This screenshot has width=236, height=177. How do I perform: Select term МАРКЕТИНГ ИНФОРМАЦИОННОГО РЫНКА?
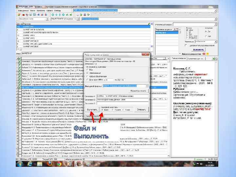(x=84, y=32)
